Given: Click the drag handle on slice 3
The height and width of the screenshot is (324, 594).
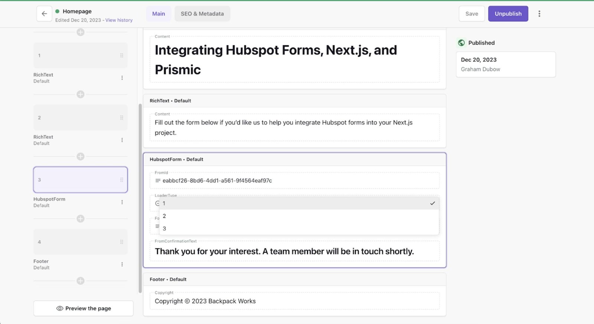Looking at the screenshot, I should [122, 180].
